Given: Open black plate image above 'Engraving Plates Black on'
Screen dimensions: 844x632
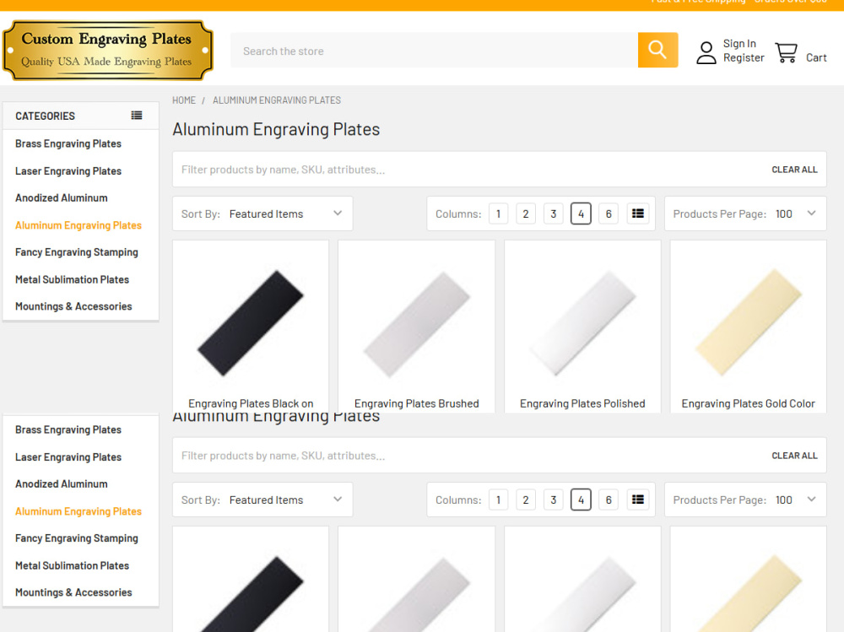Looking at the screenshot, I should coord(251,323).
